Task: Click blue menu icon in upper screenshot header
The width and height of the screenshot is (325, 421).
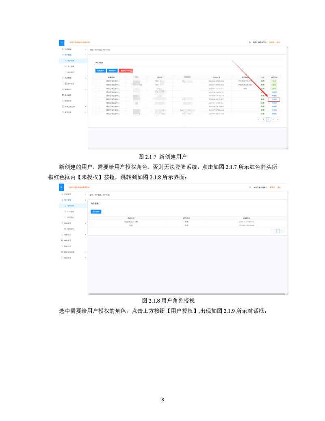Action: 62,42
